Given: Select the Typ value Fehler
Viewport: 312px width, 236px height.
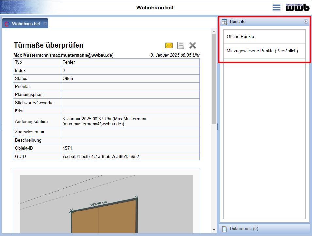Looking at the screenshot, I should (69, 62).
